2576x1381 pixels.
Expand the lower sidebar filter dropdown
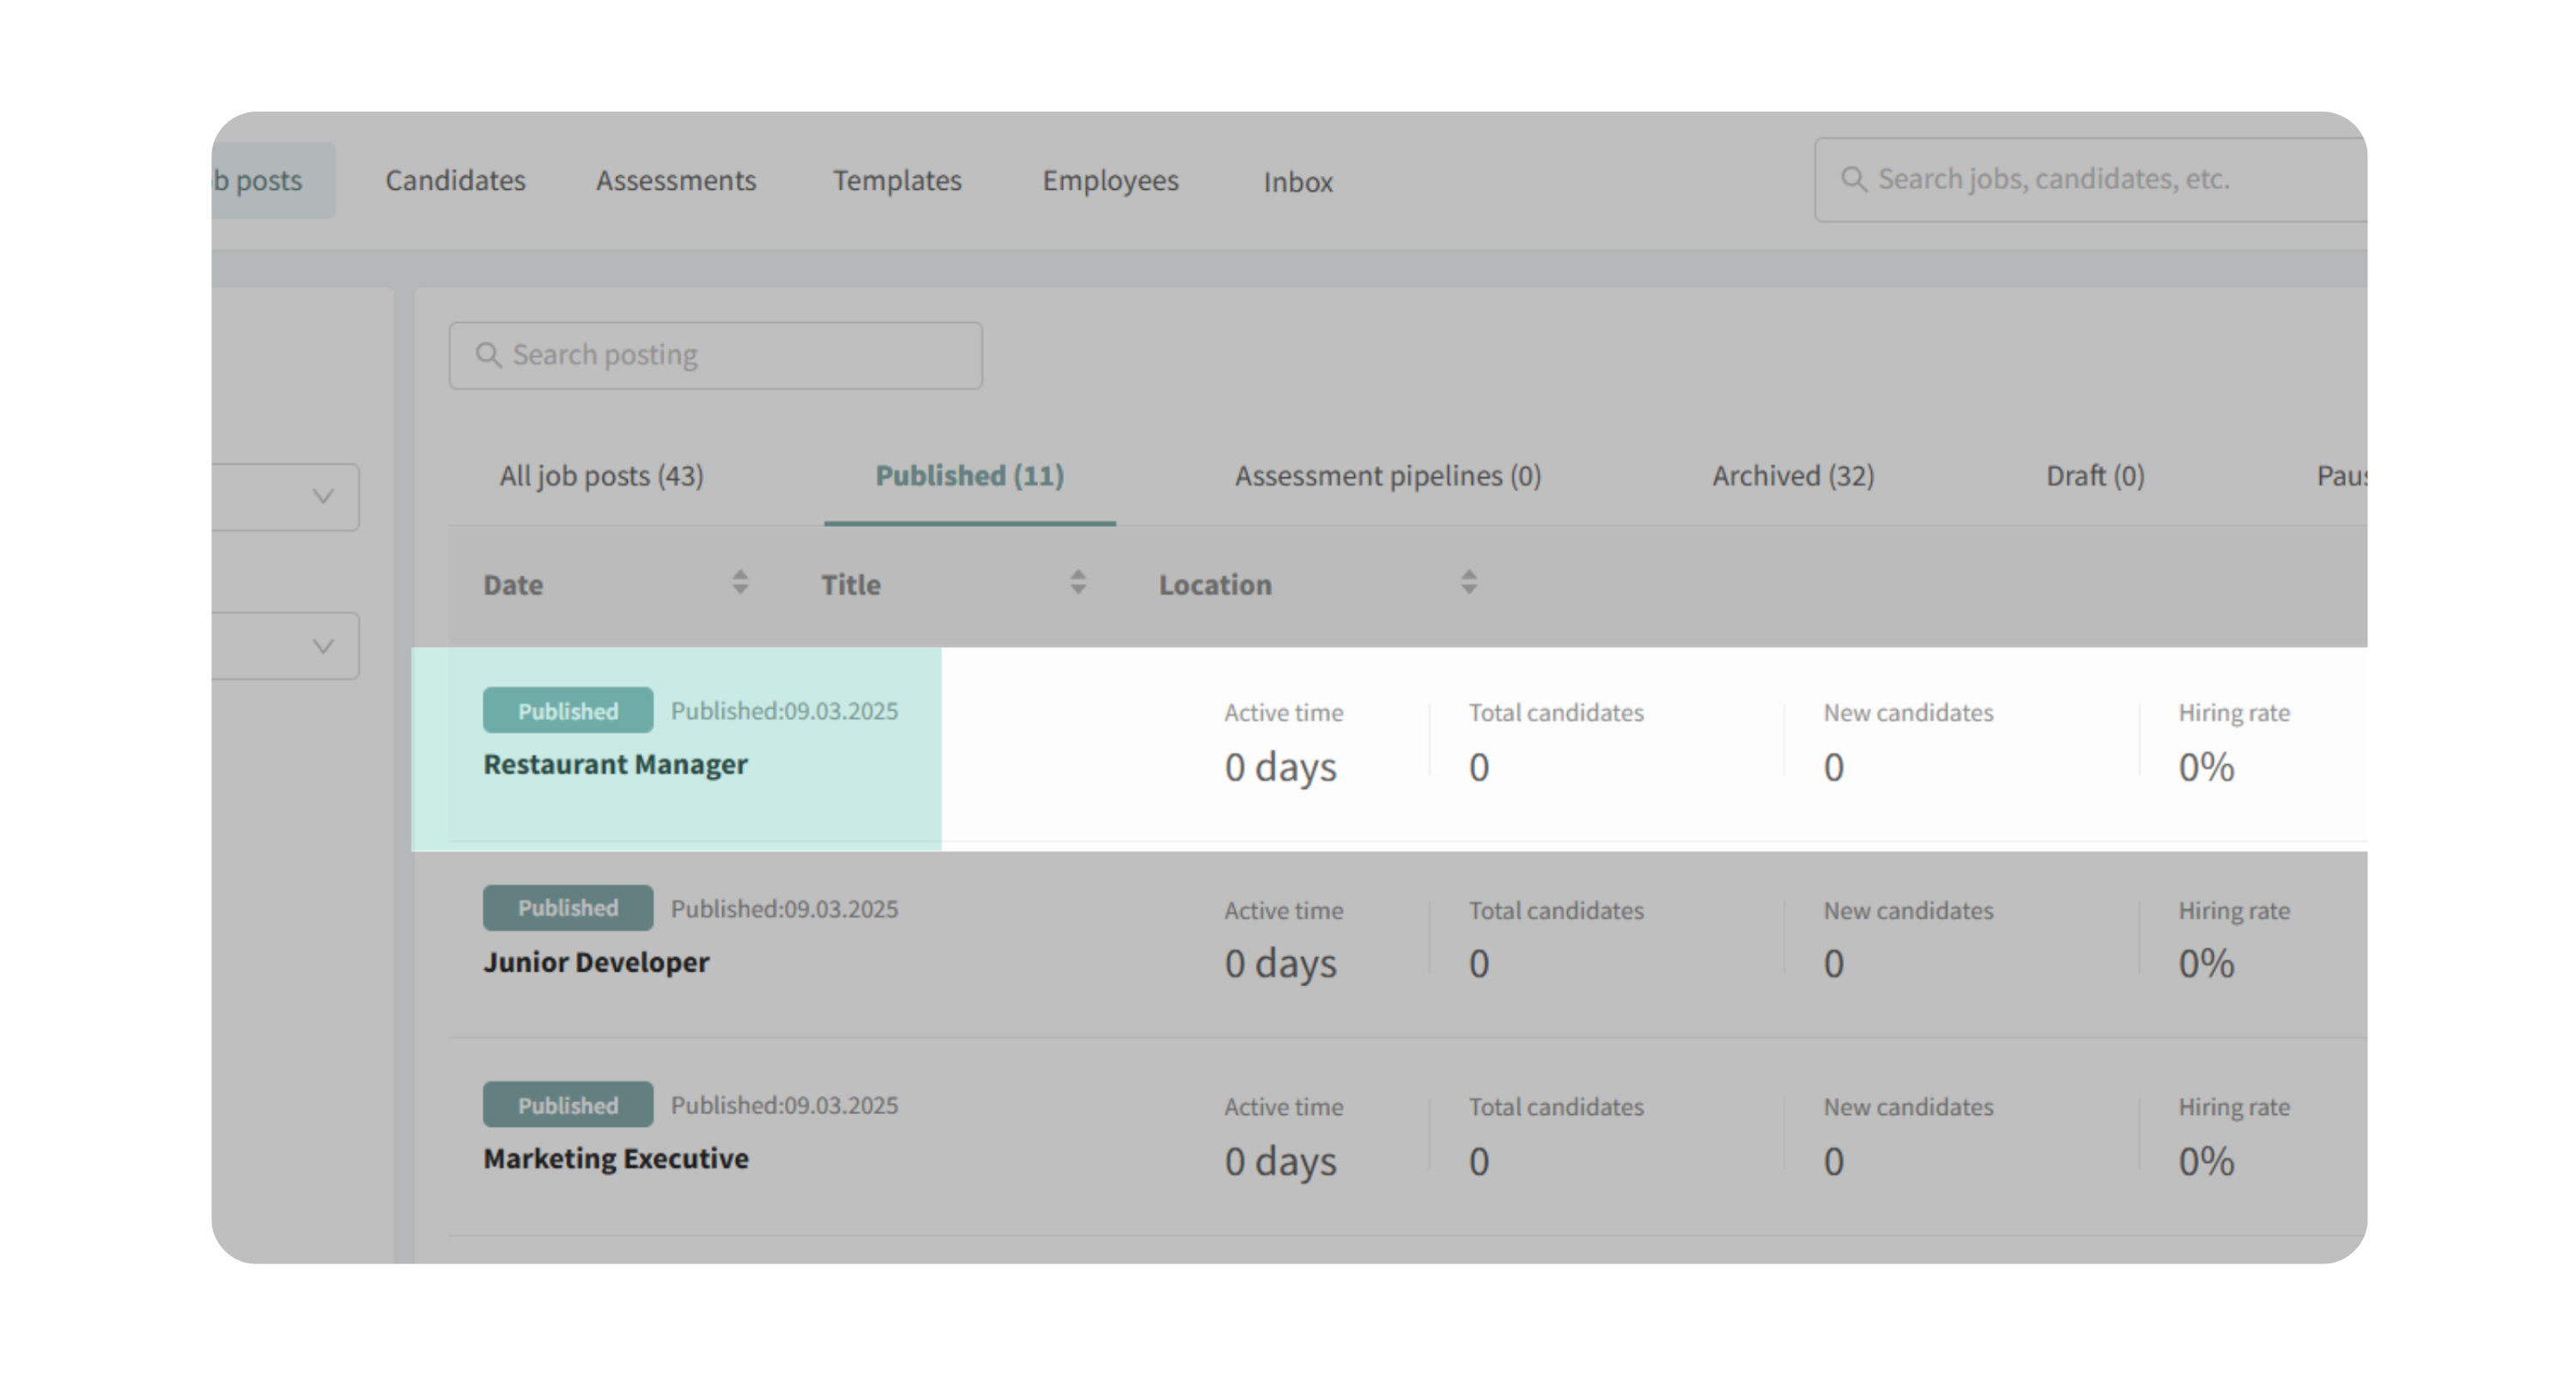pyautogui.click(x=322, y=645)
